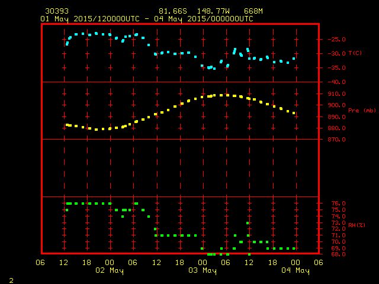Screen dimensions: 379x284
Task: Select the longitude value 148.77W
Action: pyautogui.click(x=213, y=11)
